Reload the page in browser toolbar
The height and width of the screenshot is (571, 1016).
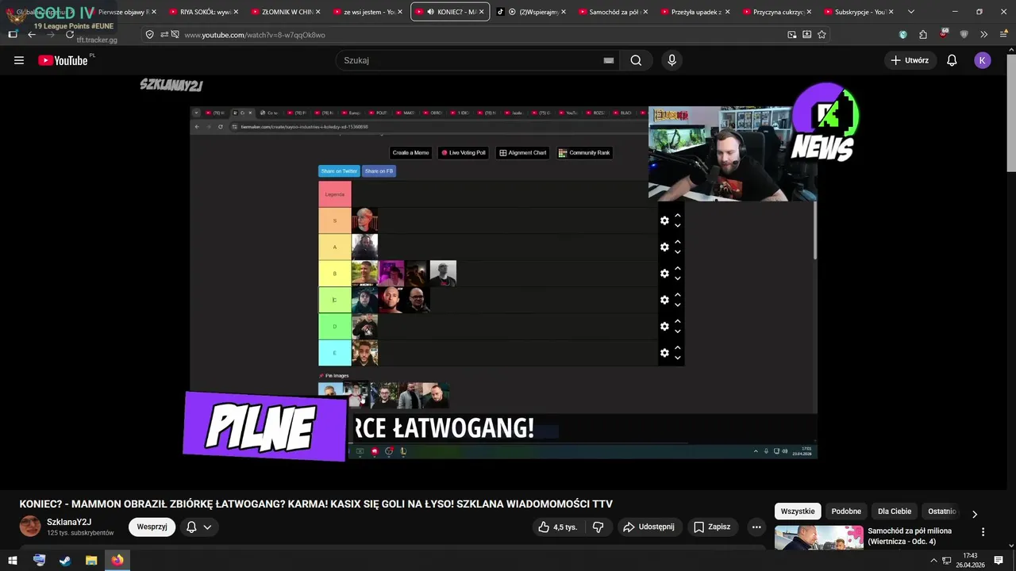pyautogui.click(x=70, y=35)
